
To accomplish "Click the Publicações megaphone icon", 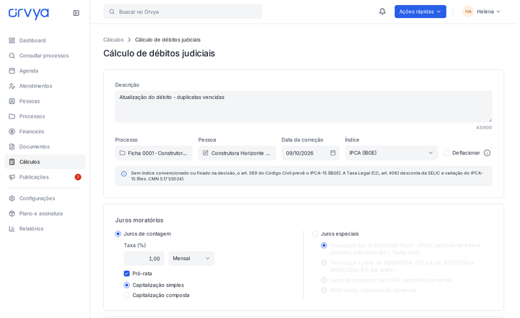I will click(x=12, y=177).
